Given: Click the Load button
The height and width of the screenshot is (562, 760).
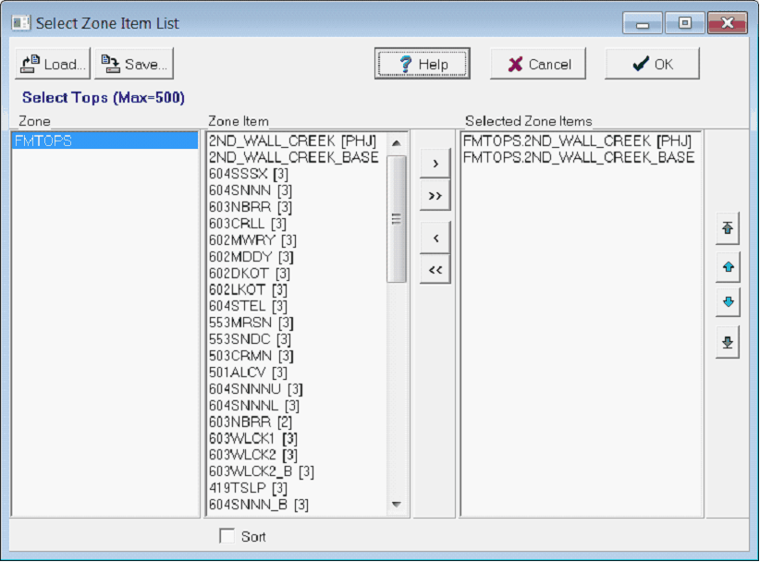Looking at the screenshot, I should click(53, 64).
